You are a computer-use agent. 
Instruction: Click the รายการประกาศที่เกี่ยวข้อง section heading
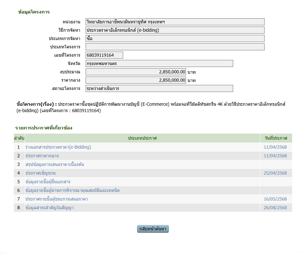(44, 128)
